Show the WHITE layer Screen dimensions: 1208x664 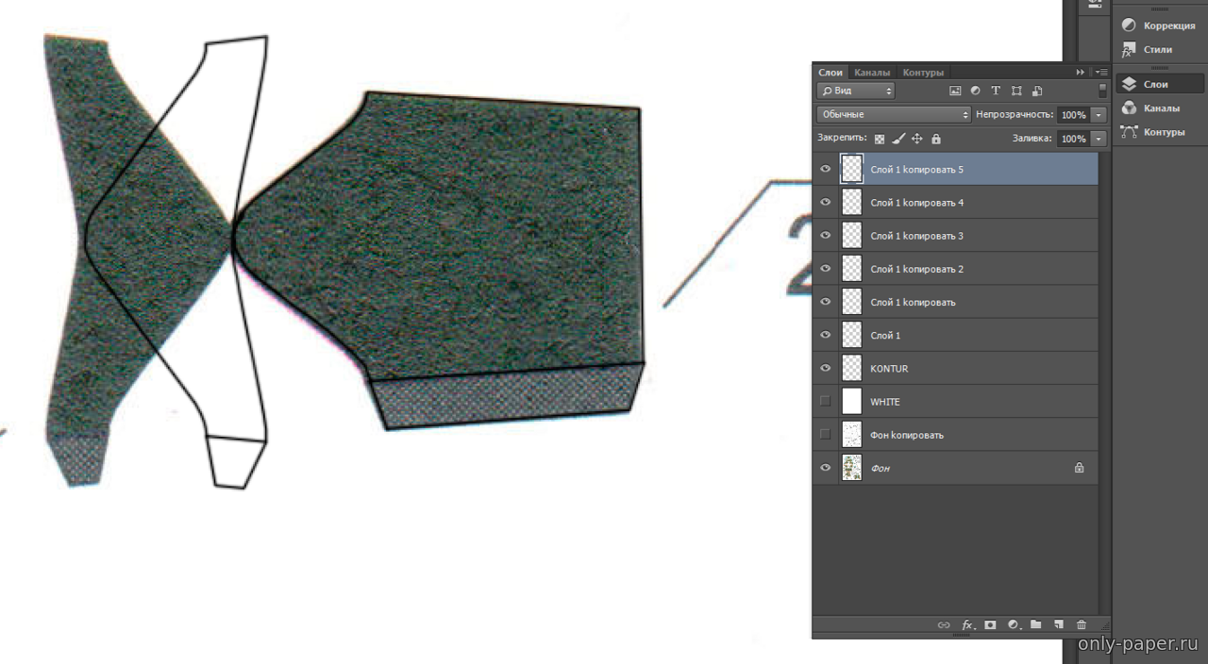(x=826, y=401)
